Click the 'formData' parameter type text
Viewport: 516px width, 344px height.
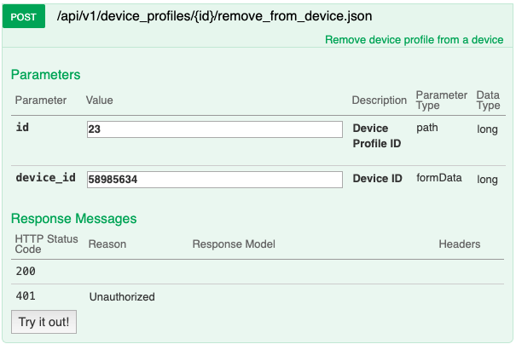(439, 178)
